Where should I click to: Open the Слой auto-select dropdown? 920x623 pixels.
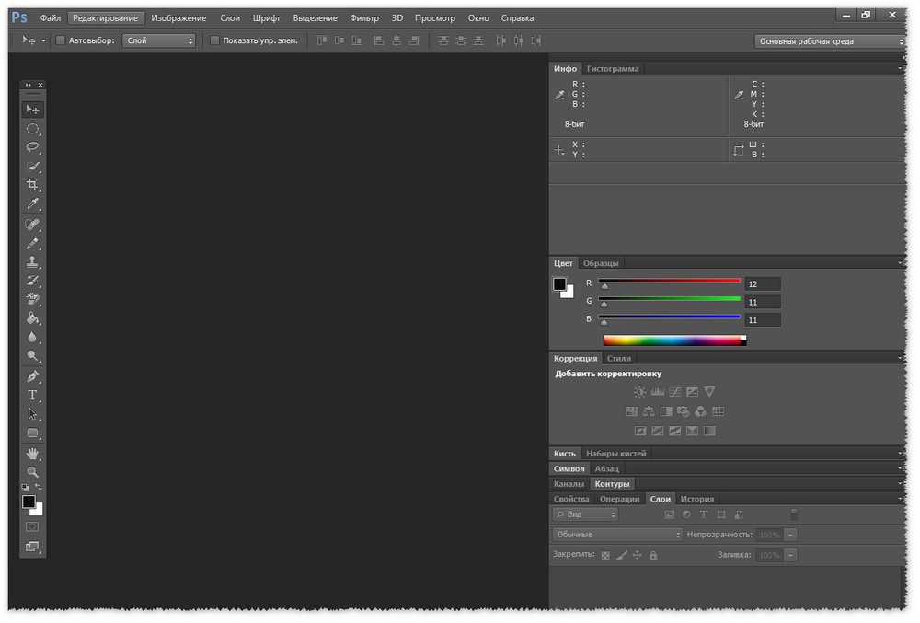click(160, 40)
